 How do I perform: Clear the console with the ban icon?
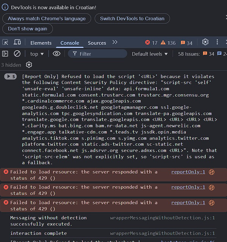(x=17, y=54)
